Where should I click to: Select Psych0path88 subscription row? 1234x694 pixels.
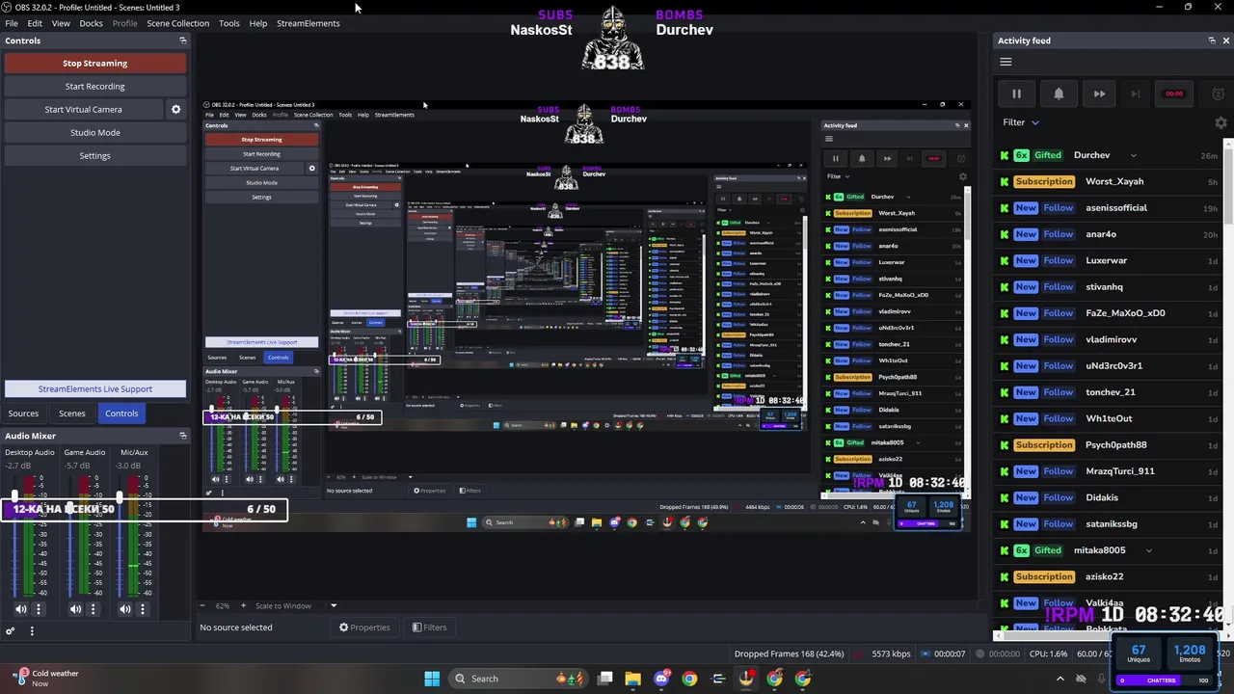click(x=1109, y=445)
